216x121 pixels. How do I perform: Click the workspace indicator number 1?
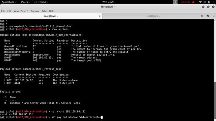pyautogui.click(x=175, y=2)
